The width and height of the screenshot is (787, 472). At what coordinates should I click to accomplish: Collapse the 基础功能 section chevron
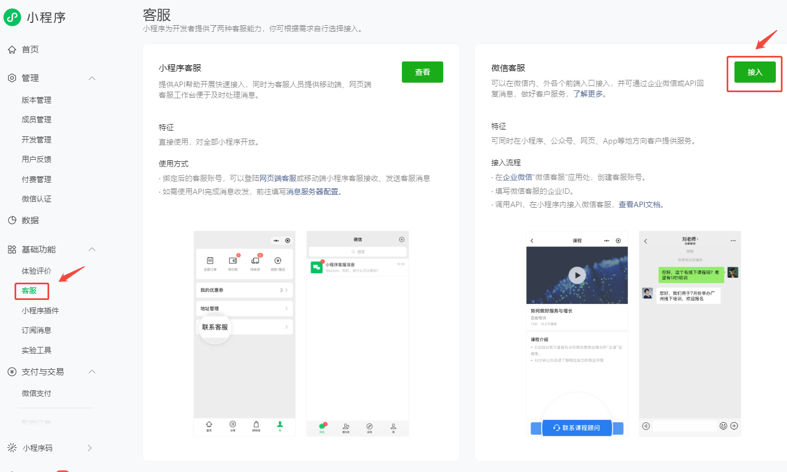tap(92, 250)
